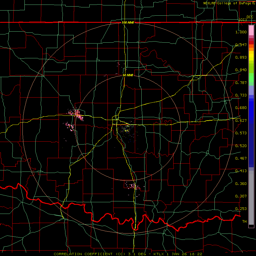Screen dimensions: 256x256
Task: Click the 0.573 legend value
Action: 241,133
